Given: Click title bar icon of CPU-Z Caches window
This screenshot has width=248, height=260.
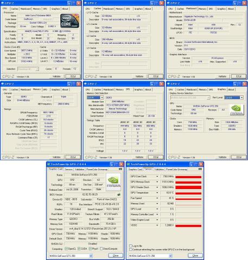Looking at the screenshot, I should (85, 3).
